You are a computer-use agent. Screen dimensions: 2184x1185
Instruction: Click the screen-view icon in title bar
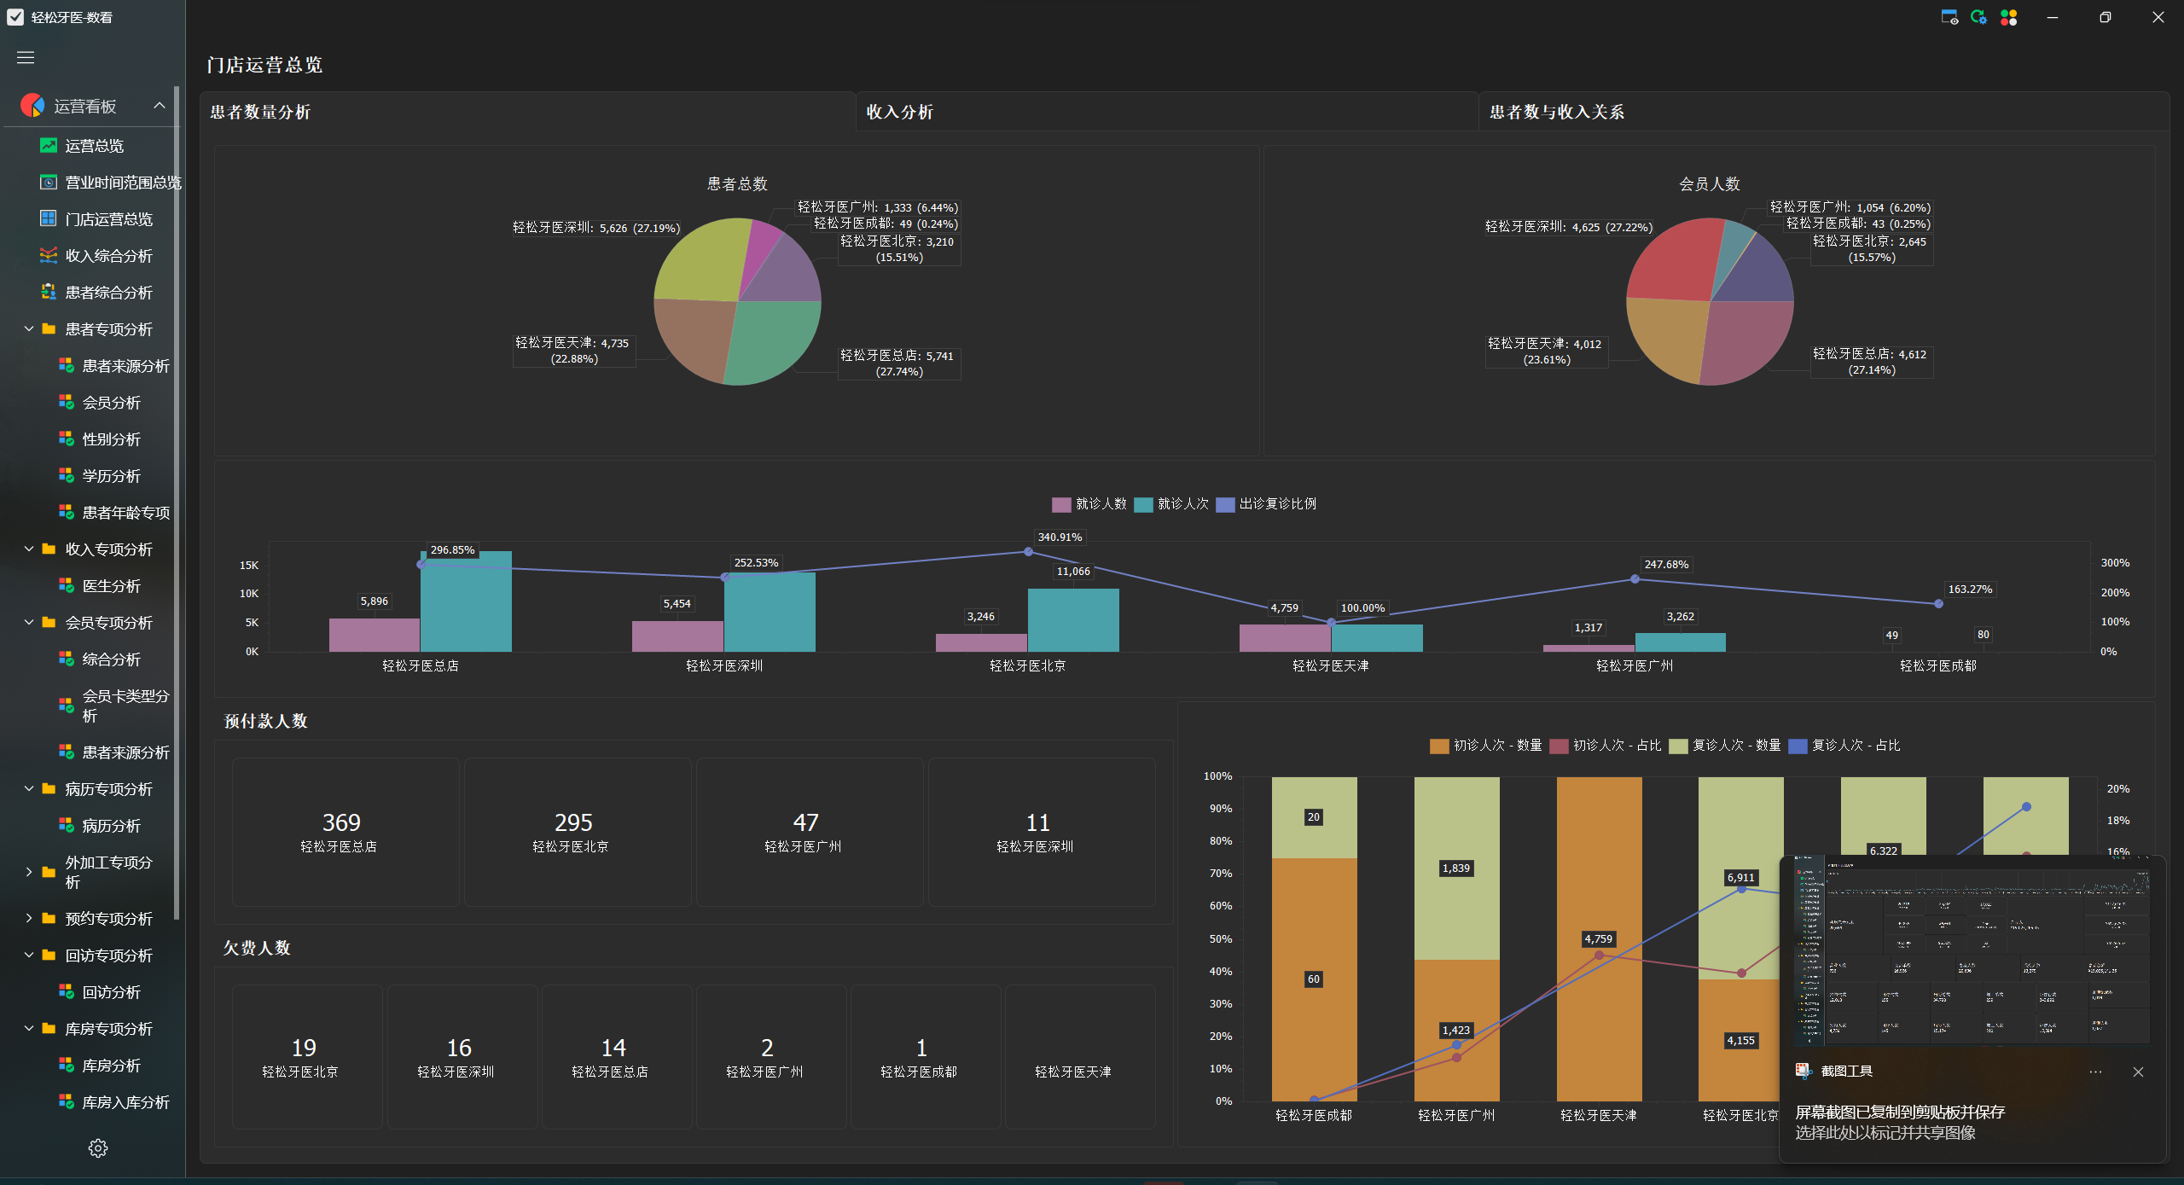[x=1949, y=17]
